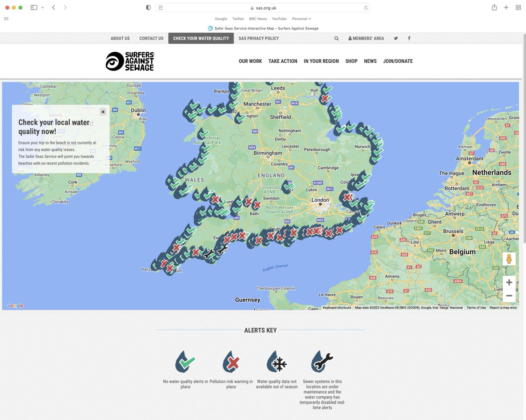Click the out of season snowflake key icon
Image resolution: width=526 pixels, height=420 pixels.
tap(277, 362)
